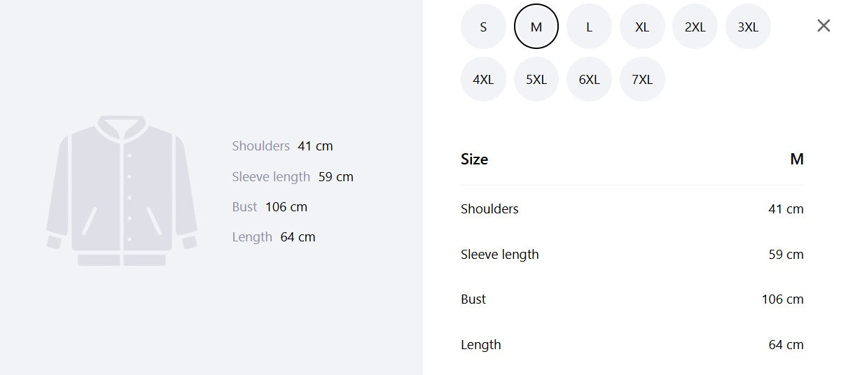Choose size 6XL
Image resolution: width=841 pixels, height=375 pixels.
tap(589, 79)
